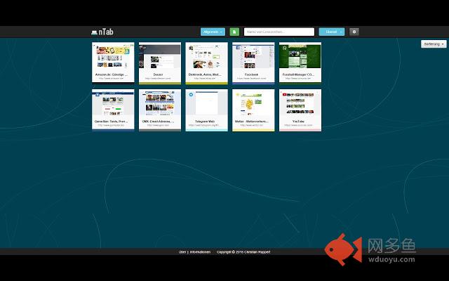Click the Copyright footer text
Image resolution: width=449 pixels, height=281 pixels.
coord(243,252)
